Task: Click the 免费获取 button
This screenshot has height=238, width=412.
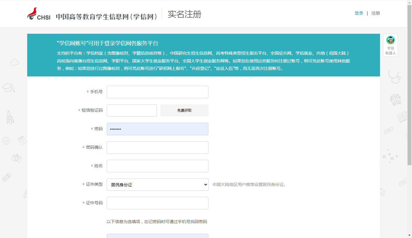Action: tap(184, 110)
